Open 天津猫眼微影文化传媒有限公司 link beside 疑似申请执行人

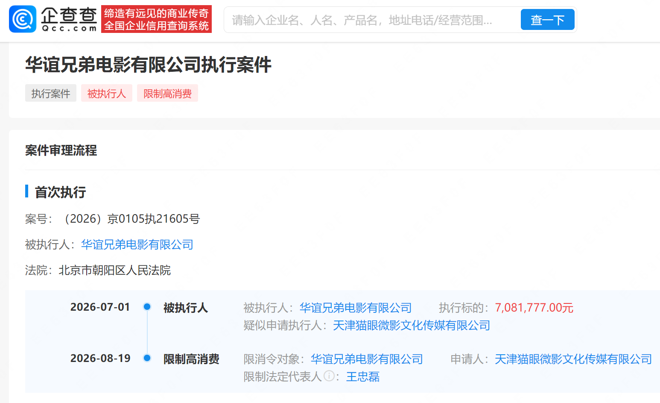(x=412, y=325)
